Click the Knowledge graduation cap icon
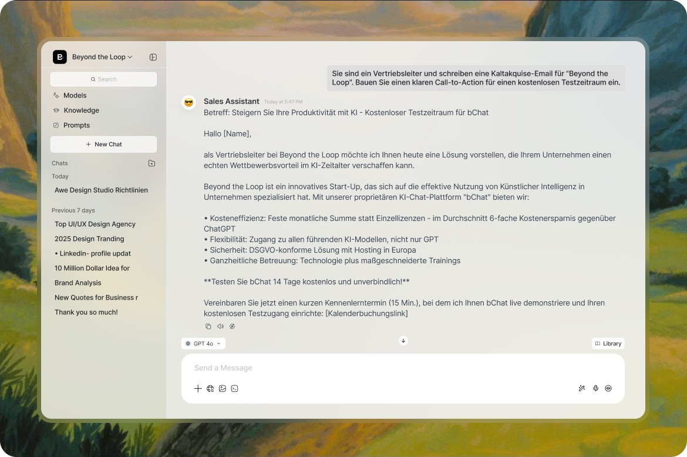Image resolution: width=687 pixels, height=457 pixels. coord(56,110)
